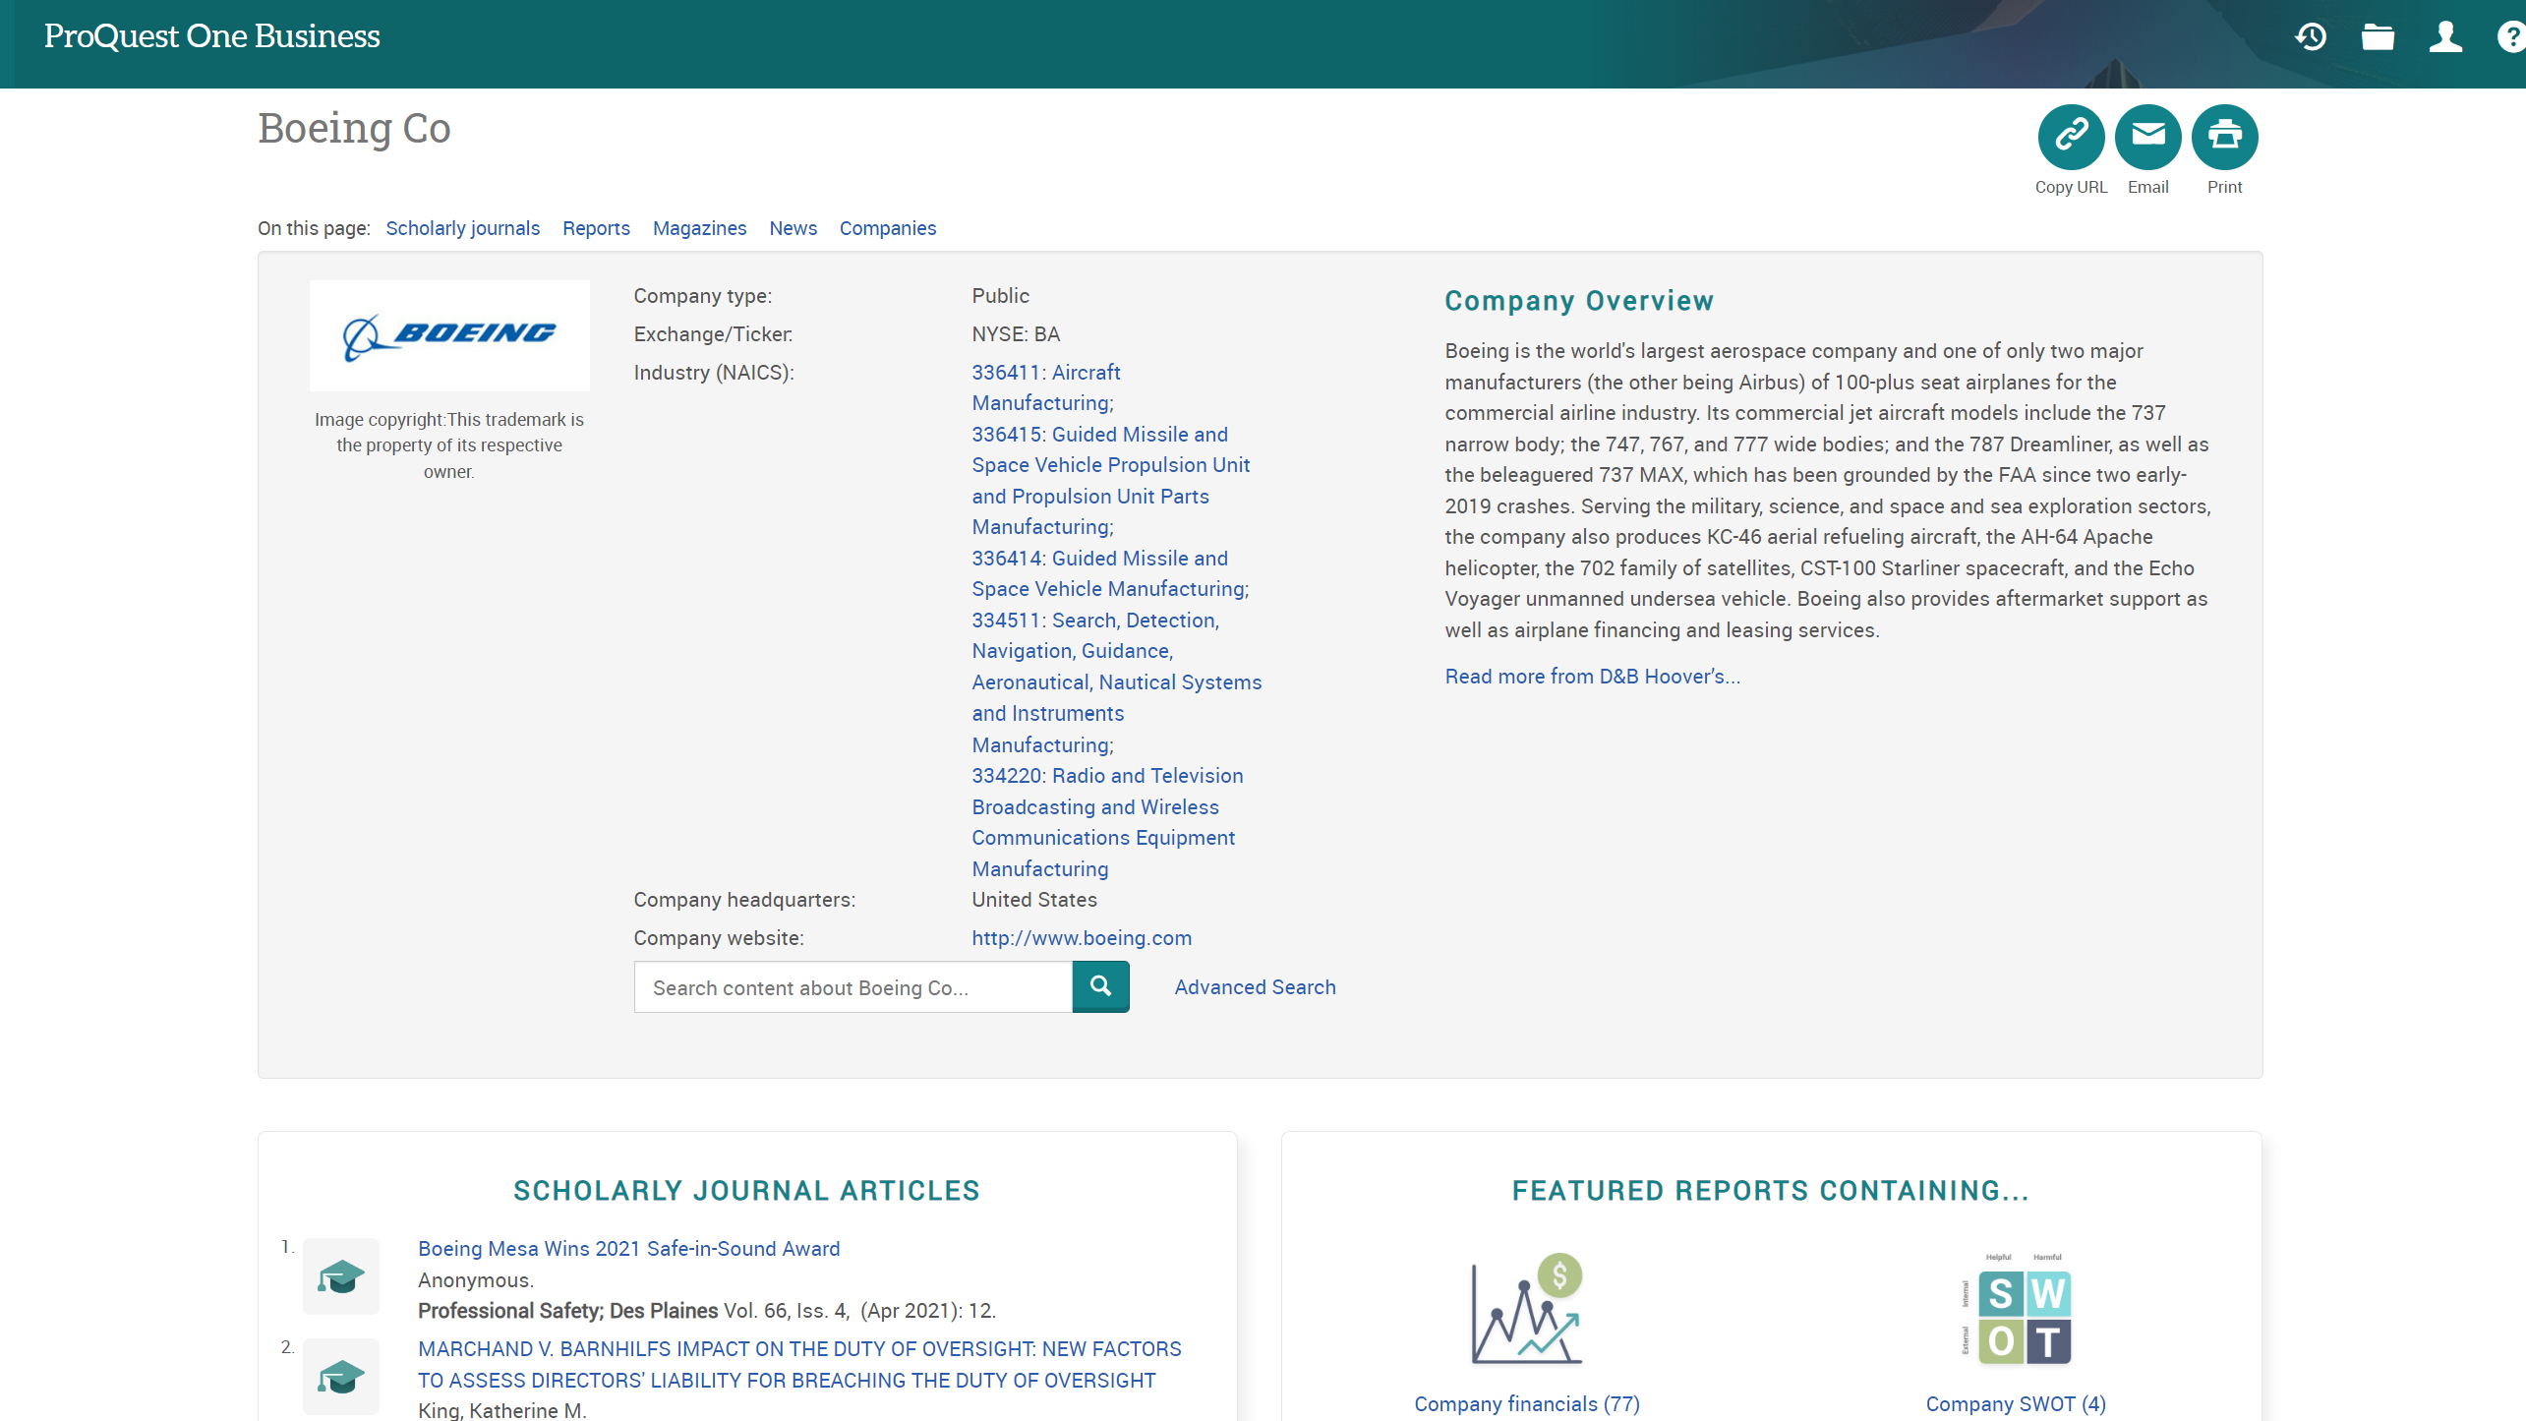This screenshot has width=2526, height=1421.
Task: Open the help question mark icon
Action: 2512,37
